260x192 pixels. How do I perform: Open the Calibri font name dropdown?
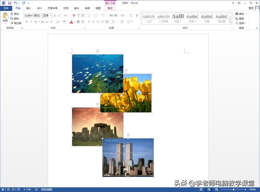[x=41, y=15]
